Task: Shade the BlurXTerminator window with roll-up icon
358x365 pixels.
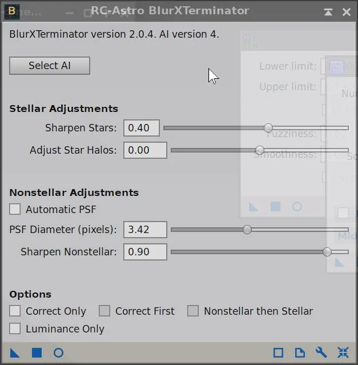Action: (328, 12)
